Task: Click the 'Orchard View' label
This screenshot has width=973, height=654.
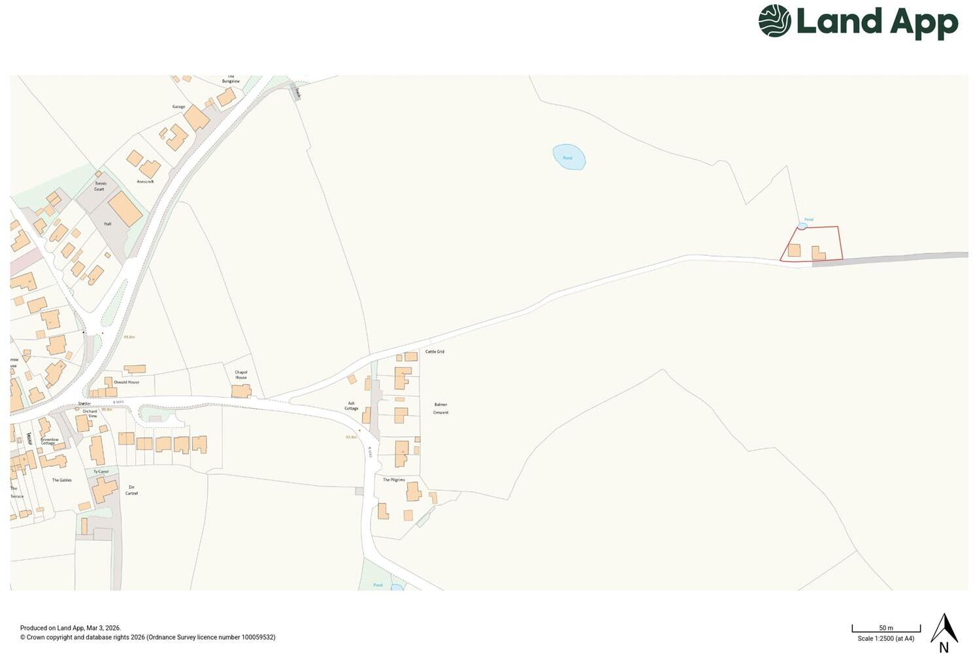Action: tap(90, 414)
